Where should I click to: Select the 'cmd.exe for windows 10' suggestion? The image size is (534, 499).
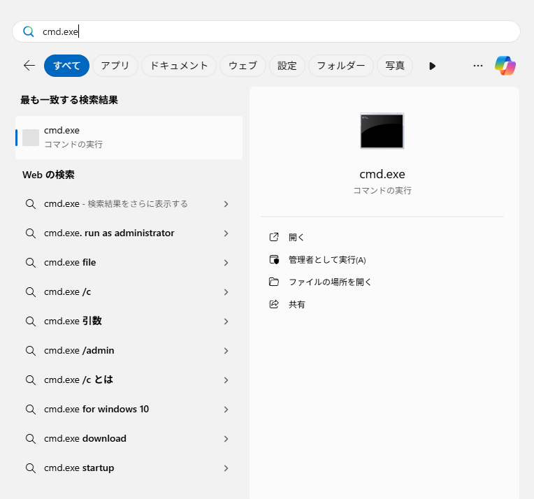tap(96, 410)
